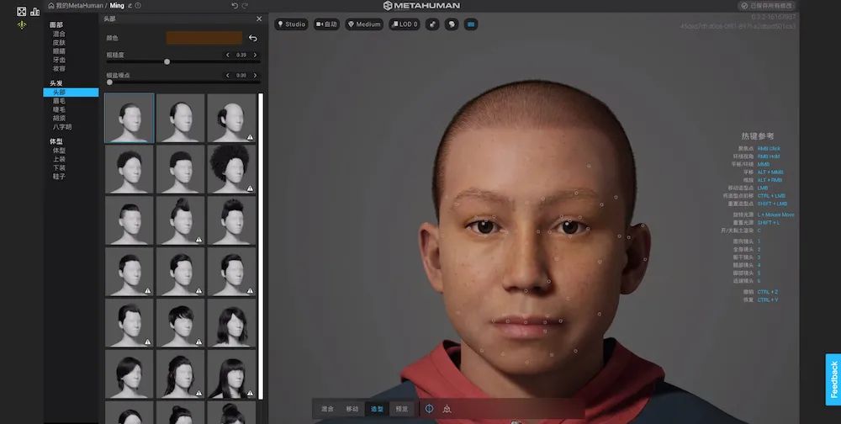Image resolution: width=841 pixels, height=424 pixels.
Task: Reset hair color with the revert arrow
Action: tap(252, 38)
